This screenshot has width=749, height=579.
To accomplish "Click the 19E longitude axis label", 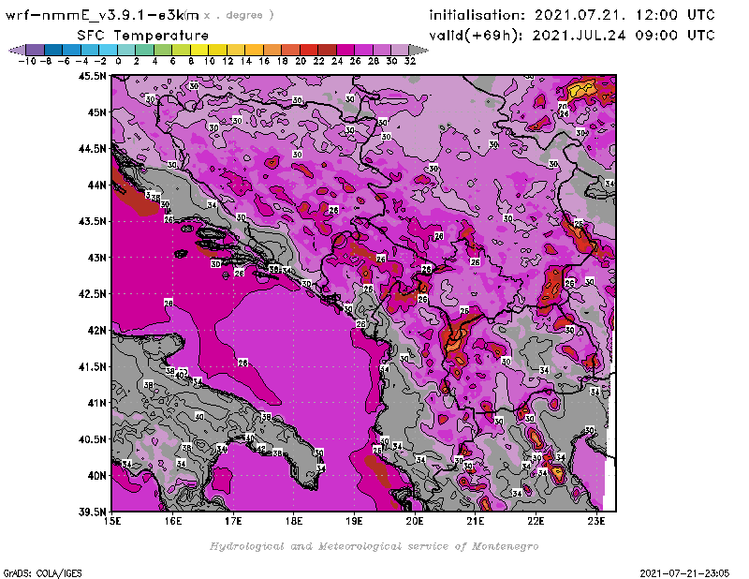I will (354, 522).
